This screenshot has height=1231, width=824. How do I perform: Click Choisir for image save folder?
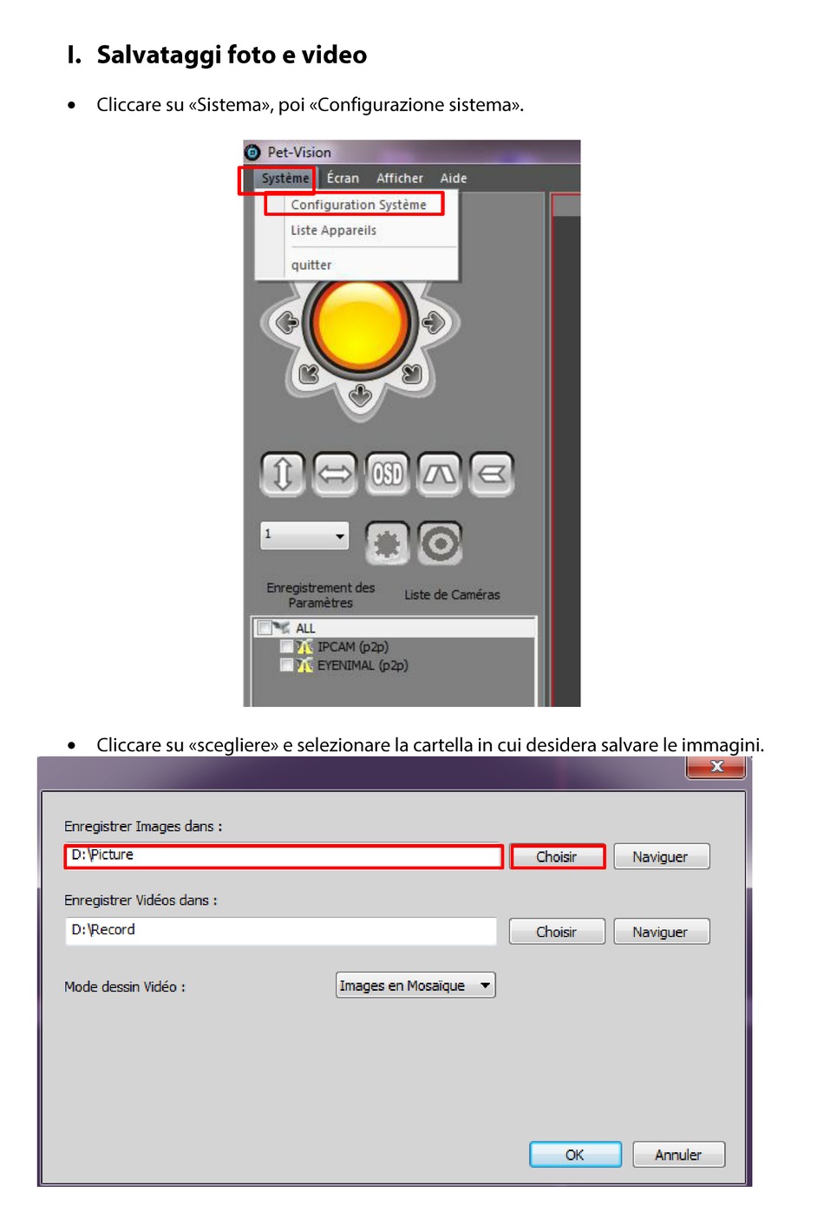pyautogui.click(x=557, y=857)
